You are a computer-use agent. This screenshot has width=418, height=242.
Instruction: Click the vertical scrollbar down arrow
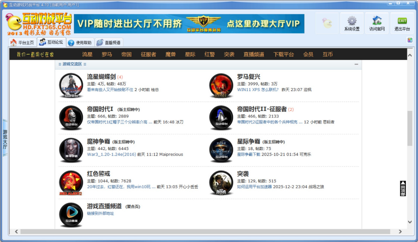click(410, 222)
